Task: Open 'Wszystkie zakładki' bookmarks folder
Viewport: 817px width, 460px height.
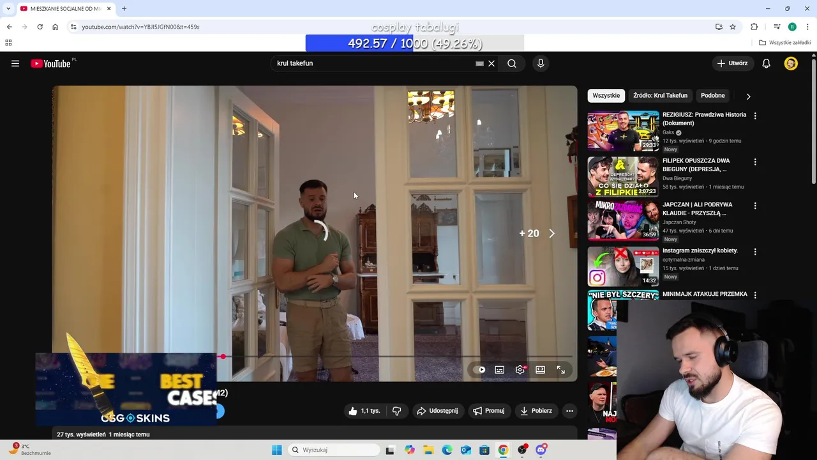Action: click(785, 43)
